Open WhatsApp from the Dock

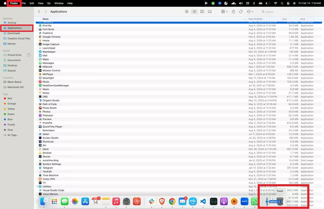click(x=255, y=201)
